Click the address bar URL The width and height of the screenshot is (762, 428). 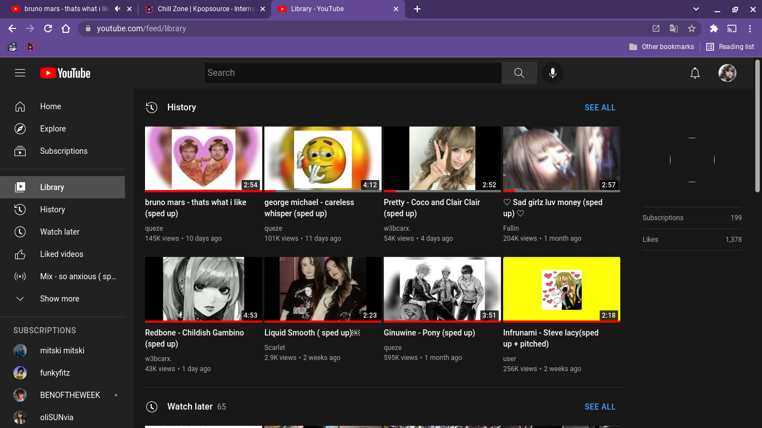click(x=142, y=28)
